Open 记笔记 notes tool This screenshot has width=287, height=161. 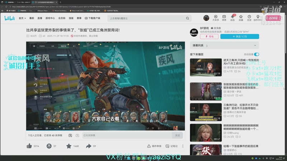click(171, 146)
